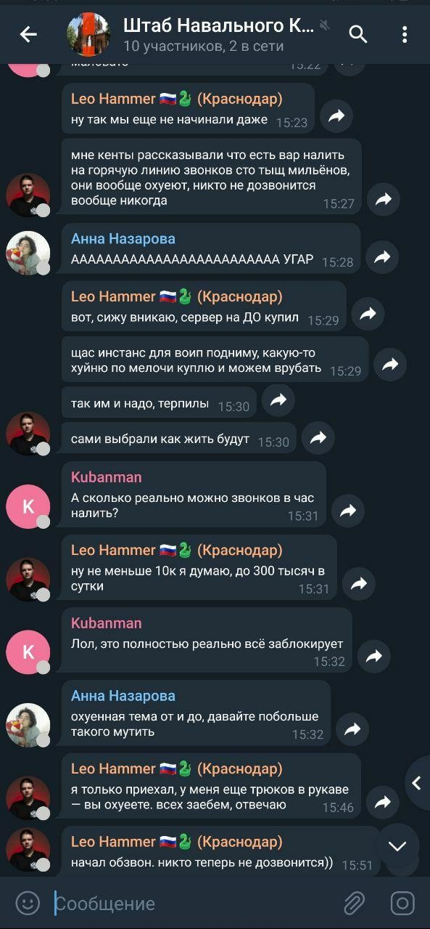Jump to latest messages with down chevron
Image resolution: width=430 pixels, height=929 pixels.
point(397,845)
